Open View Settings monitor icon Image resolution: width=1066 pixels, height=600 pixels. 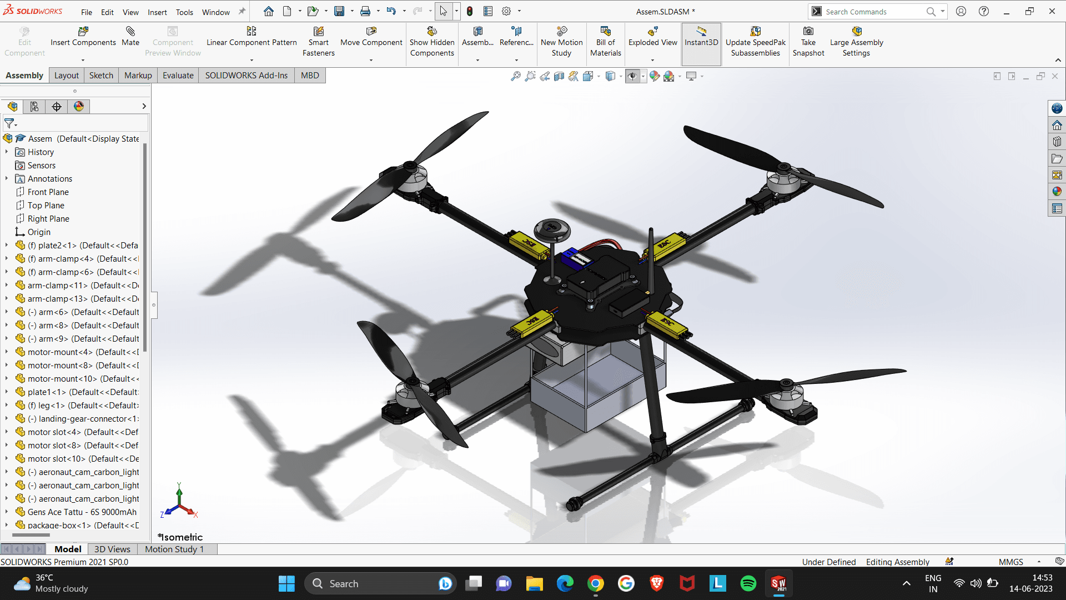(x=691, y=76)
